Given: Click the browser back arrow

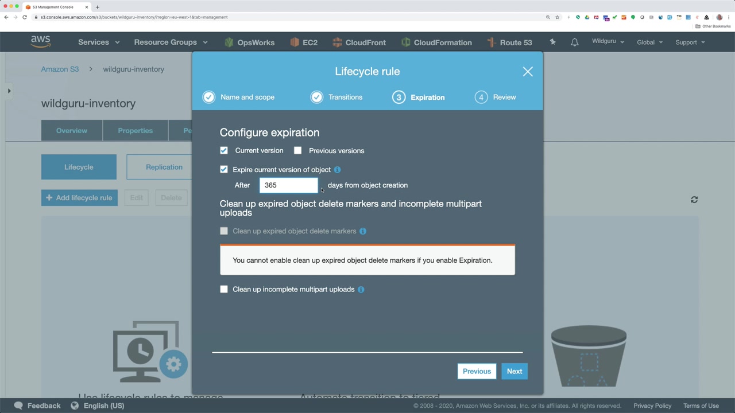Looking at the screenshot, I should 6,17.
